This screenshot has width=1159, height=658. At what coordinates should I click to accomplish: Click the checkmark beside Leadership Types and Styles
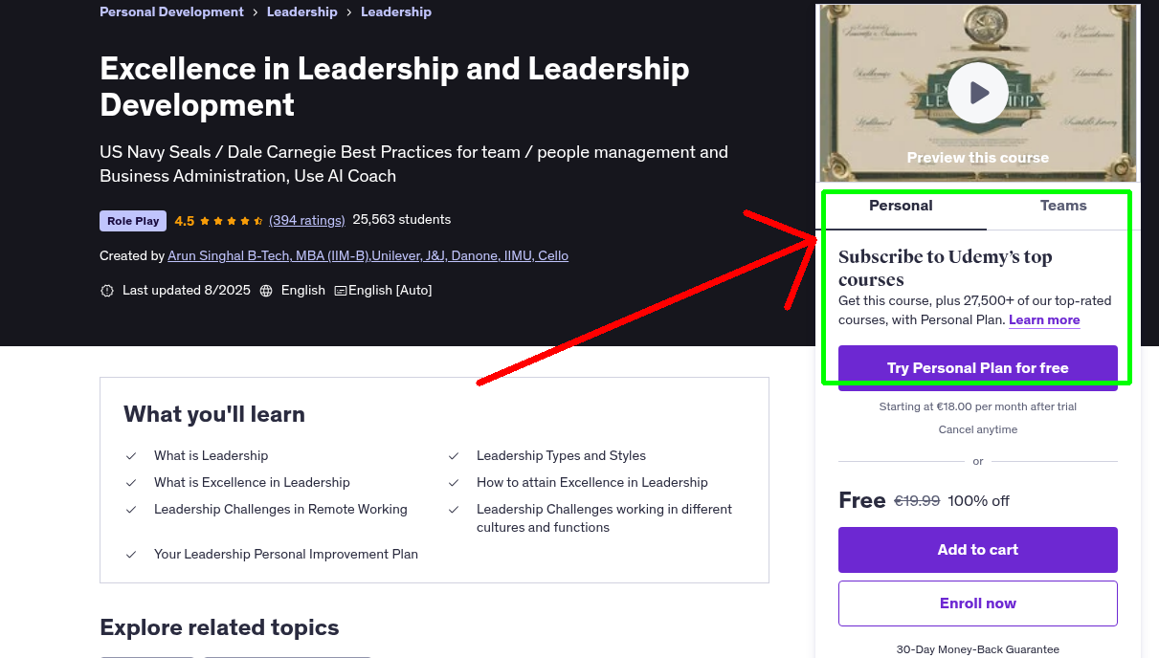pos(453,455)
